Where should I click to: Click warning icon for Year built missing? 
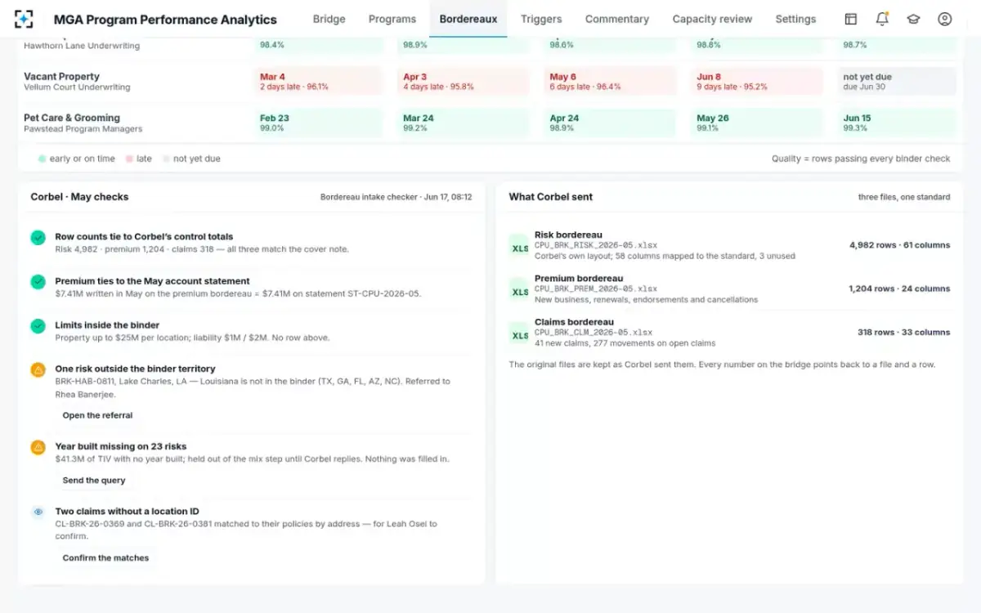(38, 447)
